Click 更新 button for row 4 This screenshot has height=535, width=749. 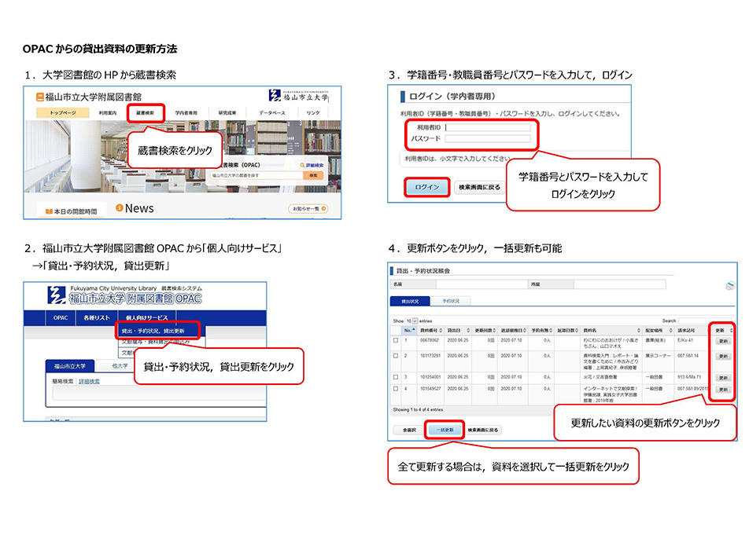(x=723, y=389)
